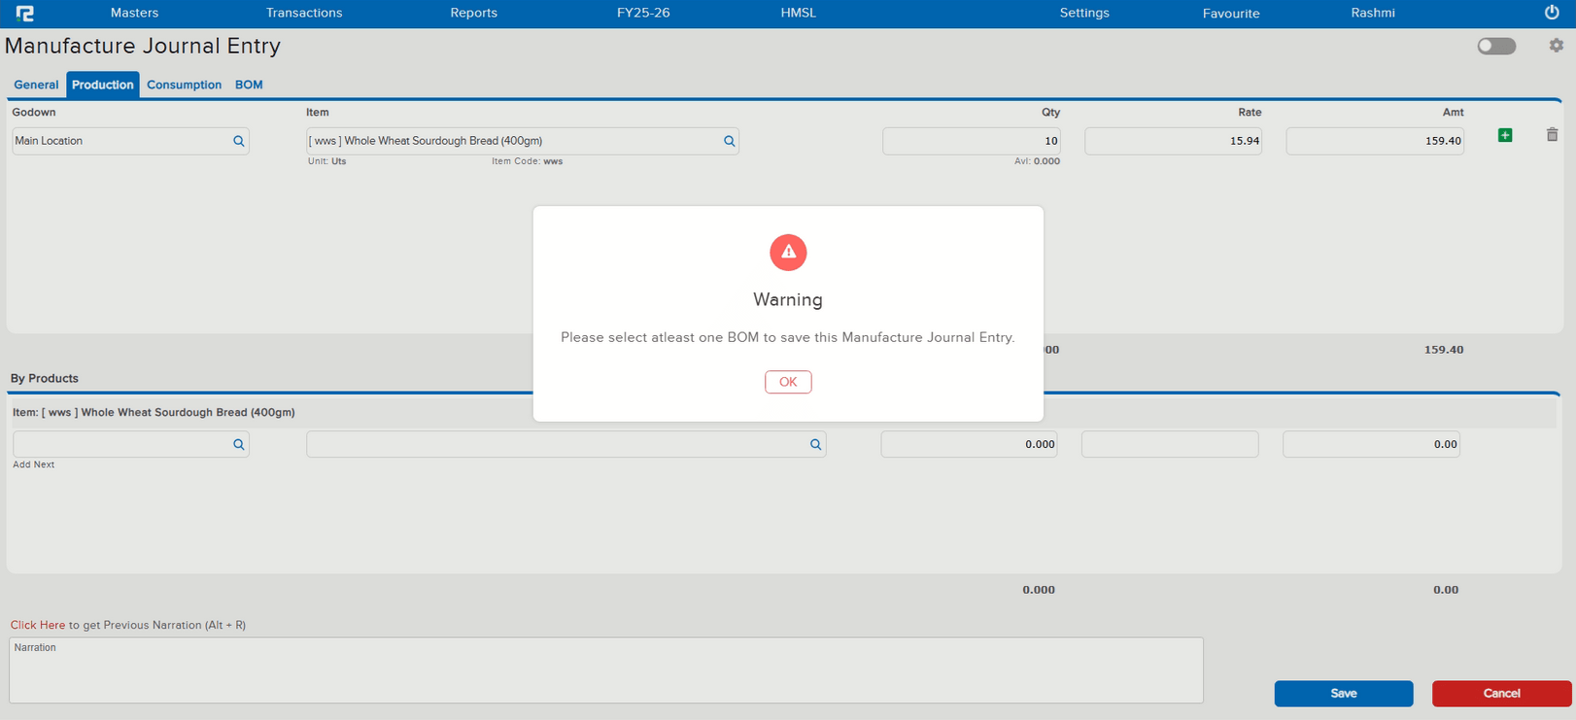Click the By Products godown search icon
The height and width of the screenshot is (720, 1576).
[239, 444]
